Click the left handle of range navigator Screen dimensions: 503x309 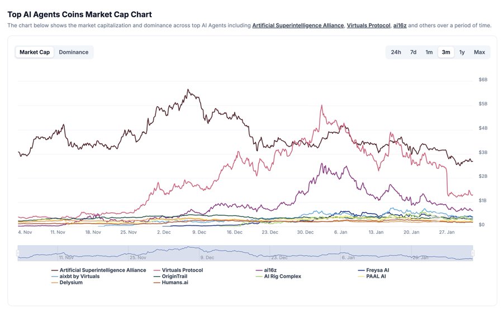pyautogui.click(x=18, y=253)
